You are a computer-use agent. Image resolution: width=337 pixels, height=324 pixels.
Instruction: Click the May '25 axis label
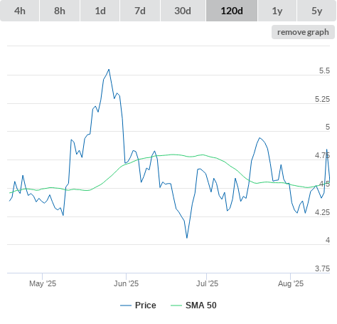coord(43,283)
